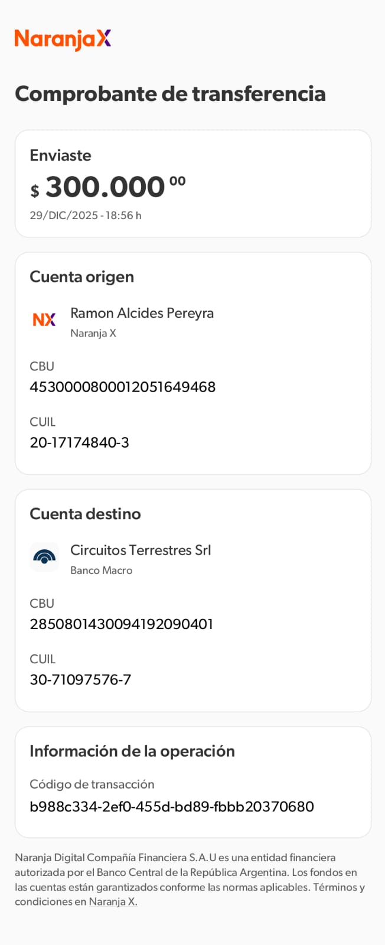Image resolution: width=385 pixels, height=945 pixels.
Task: Click the origin CBU number starting with 4530
Action: pos(122,387)
